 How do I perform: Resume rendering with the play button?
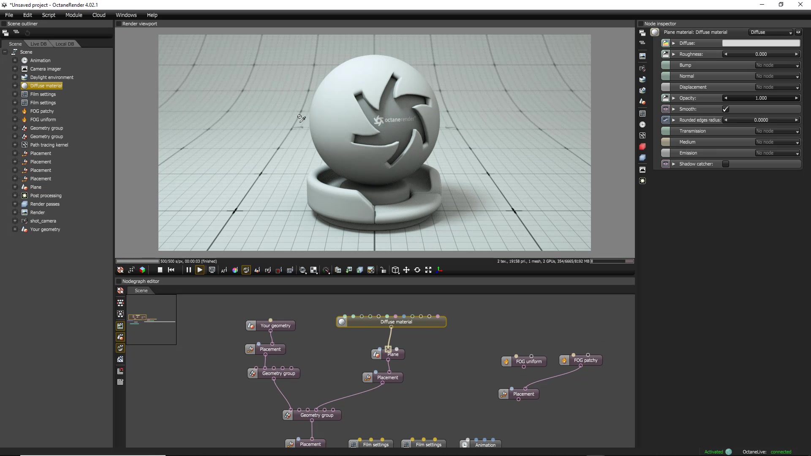pos(200,270)
